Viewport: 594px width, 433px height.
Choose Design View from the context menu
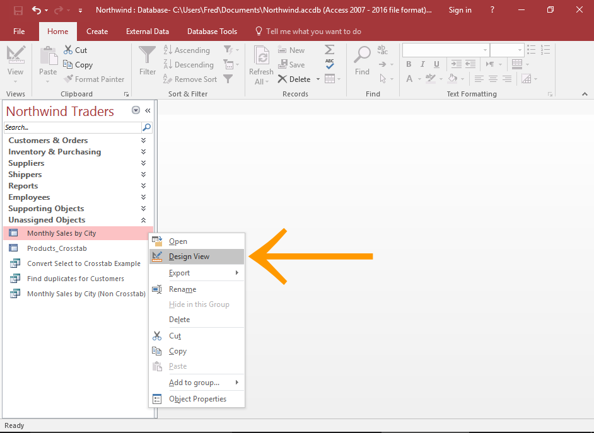coord(189,257)
